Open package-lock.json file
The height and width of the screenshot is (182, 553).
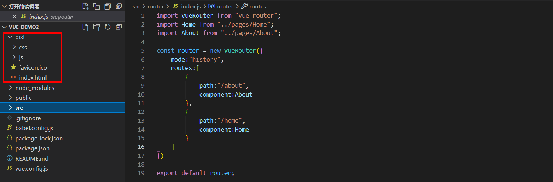pos(39,138)
